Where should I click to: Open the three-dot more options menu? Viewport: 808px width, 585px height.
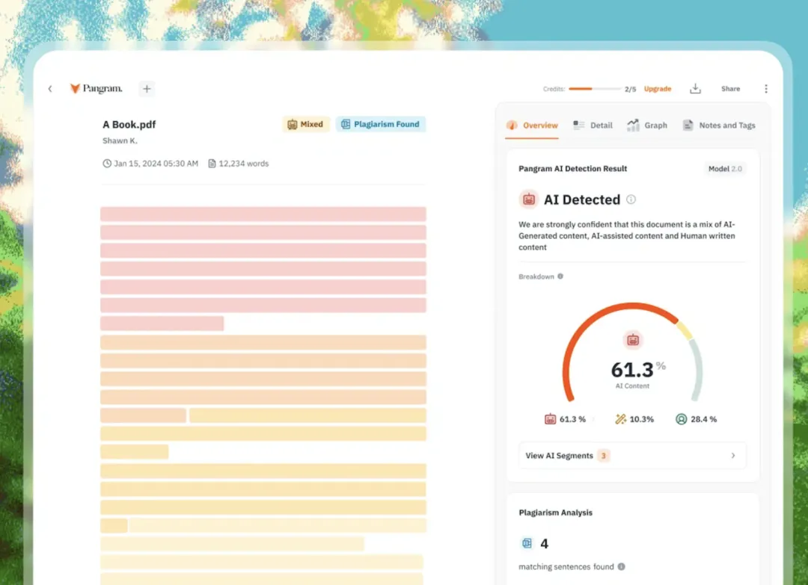(x=766, y=88)
